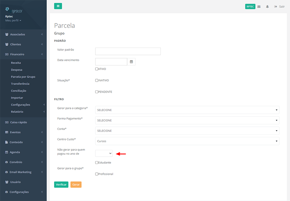This screenshot has height=201, width=290.
Task: Open the year dropdown for paid members
Action: pos(104,154)
